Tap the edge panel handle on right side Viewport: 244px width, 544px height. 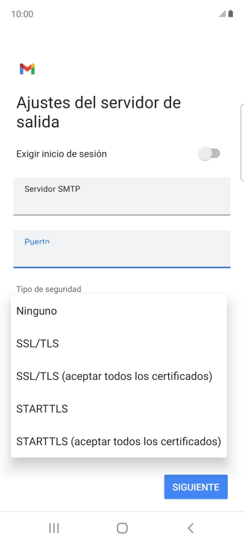tap(242, 142)
